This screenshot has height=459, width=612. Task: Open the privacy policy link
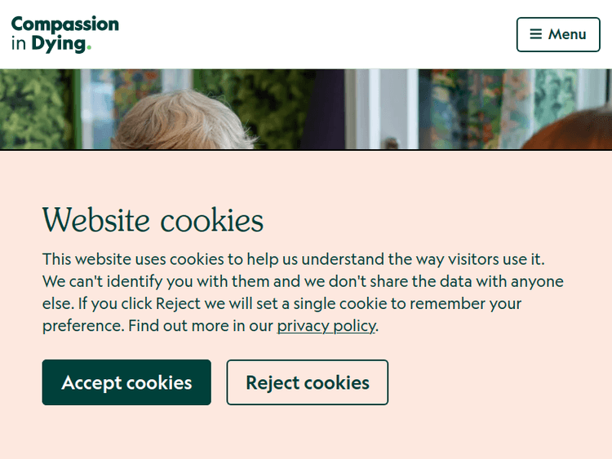pyautogui.click(x=326, y=326)
